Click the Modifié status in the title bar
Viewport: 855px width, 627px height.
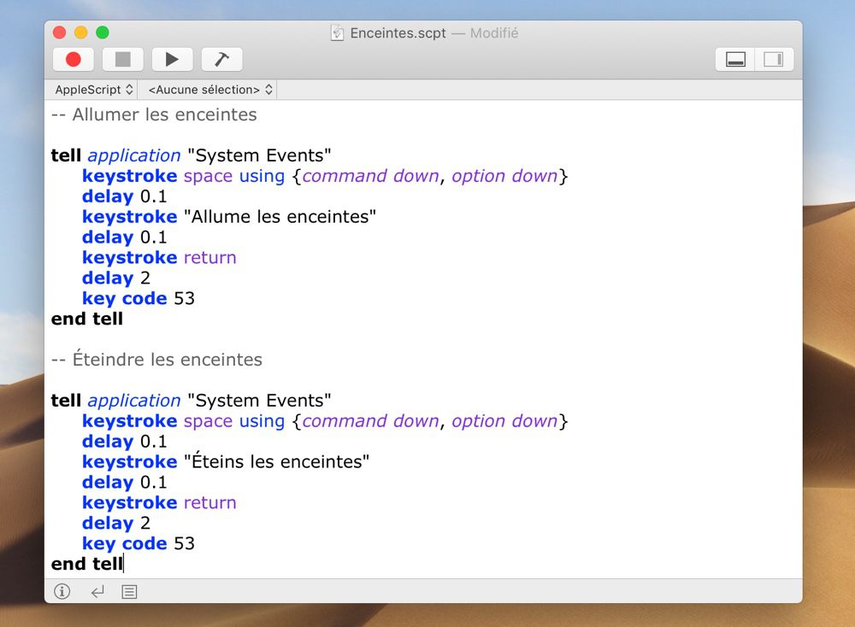coord(494,33)
